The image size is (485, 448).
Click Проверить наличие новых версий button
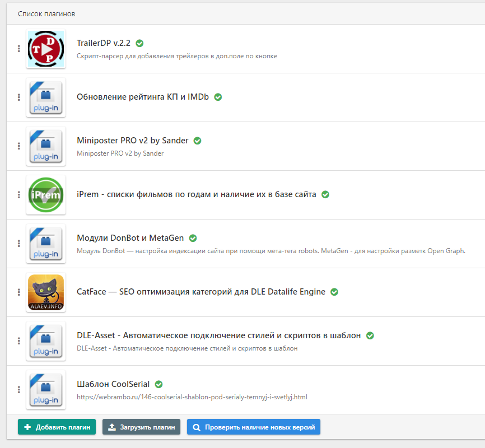click(254, 427)
